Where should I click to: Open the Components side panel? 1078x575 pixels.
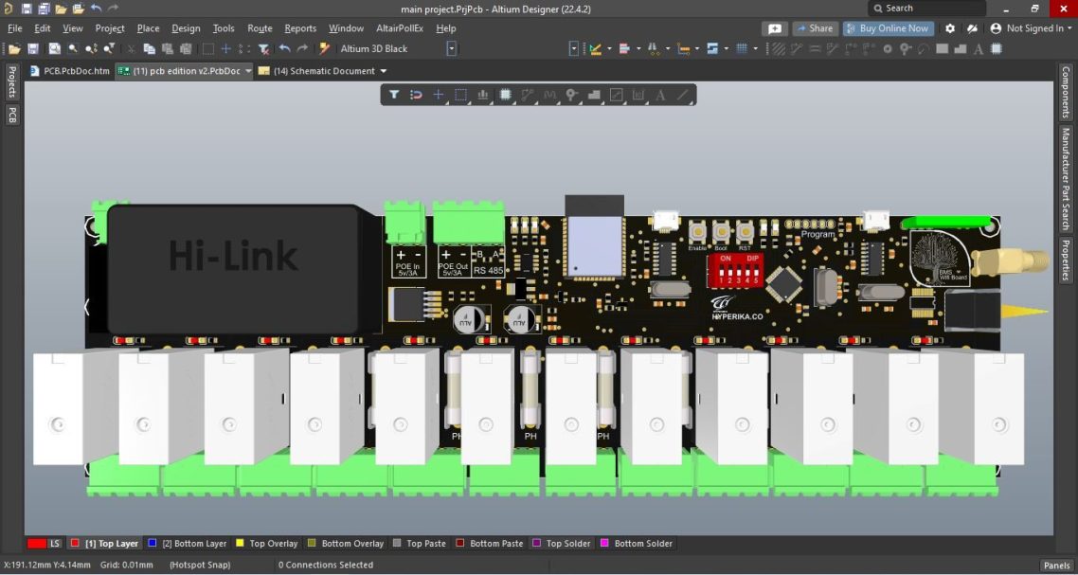[1065, 92]
